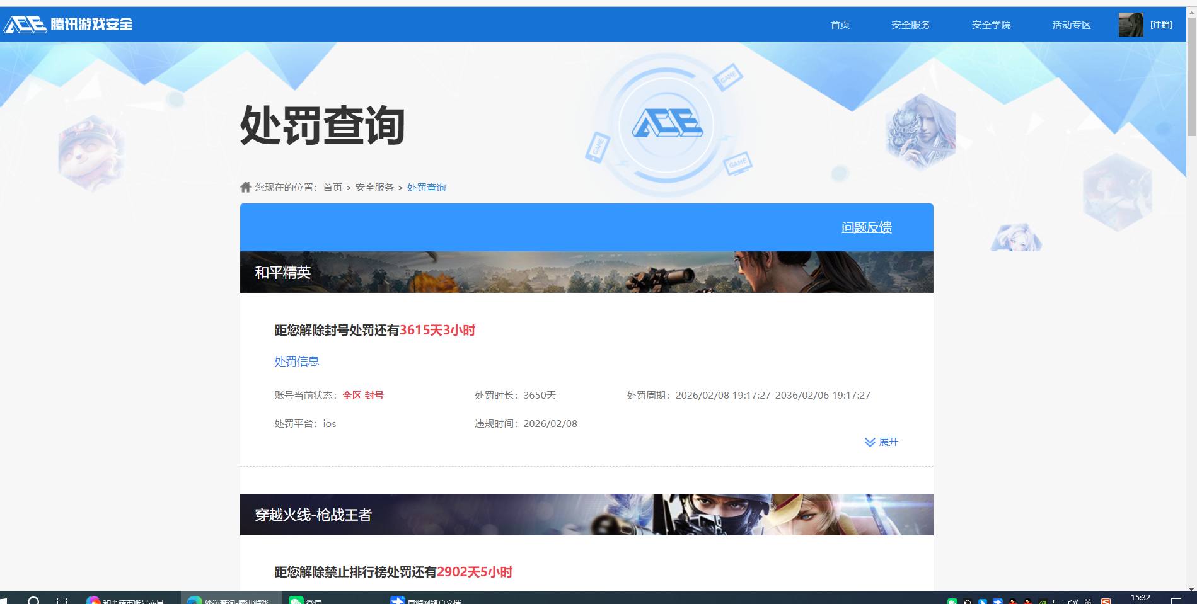Viewport: 1197px width, 604px height.
Task: Click the user avatar in the top bar
Action: pos(1131,24)
